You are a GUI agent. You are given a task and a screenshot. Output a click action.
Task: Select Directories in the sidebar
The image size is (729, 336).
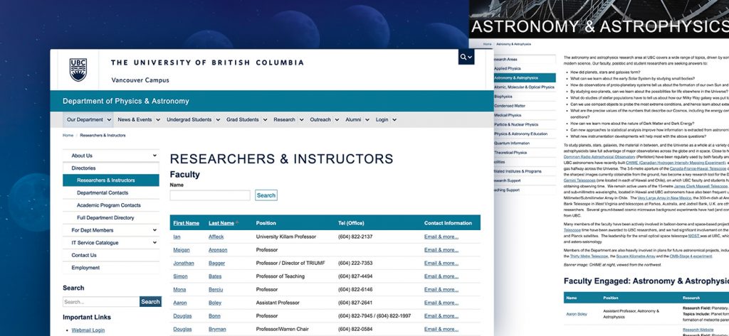tap(110, 168)
